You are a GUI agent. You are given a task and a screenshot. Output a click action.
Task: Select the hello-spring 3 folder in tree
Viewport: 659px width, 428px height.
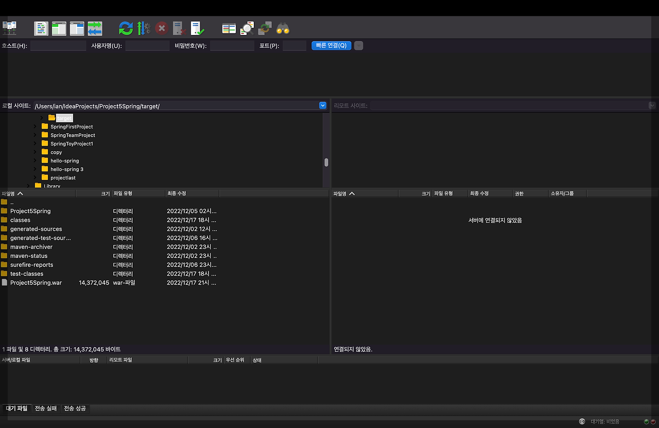click(67, 169)
